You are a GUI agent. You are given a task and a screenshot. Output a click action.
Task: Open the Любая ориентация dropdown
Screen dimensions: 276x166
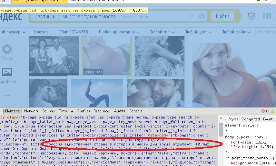119,32
